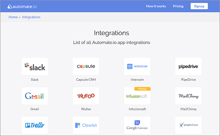The width and height of the screenshot is (220, 136).
Task: Click the Integrations breadcrumb link
Action: click(x=31, y=17)
